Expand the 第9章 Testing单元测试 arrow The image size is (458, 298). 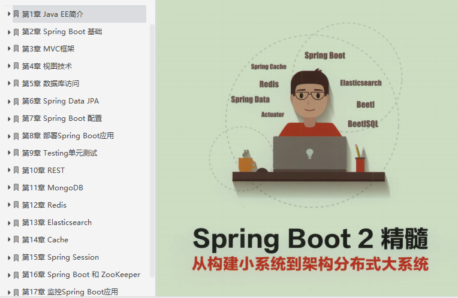9,153
